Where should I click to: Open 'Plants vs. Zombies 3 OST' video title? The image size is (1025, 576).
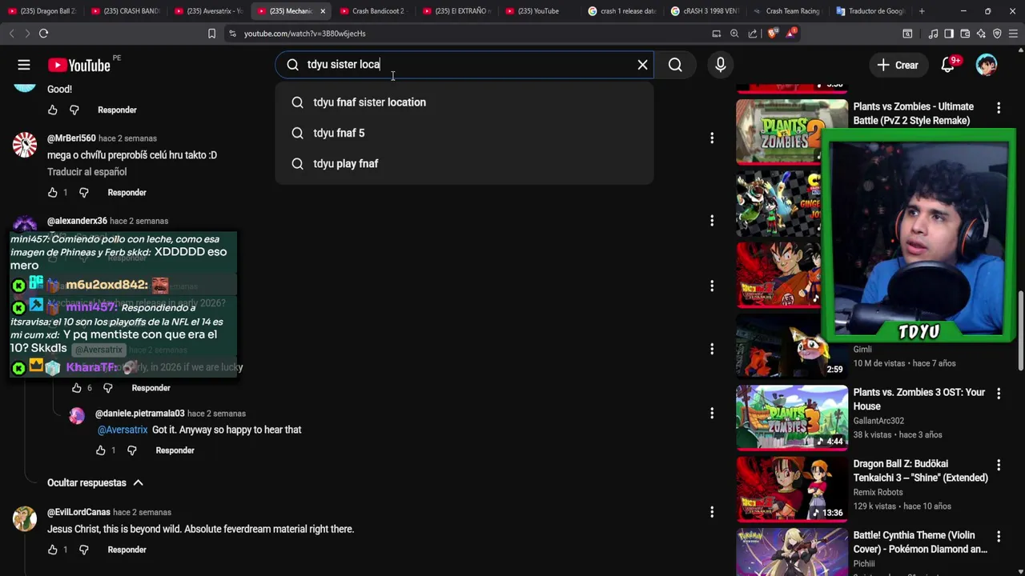(x=919, y=399)
